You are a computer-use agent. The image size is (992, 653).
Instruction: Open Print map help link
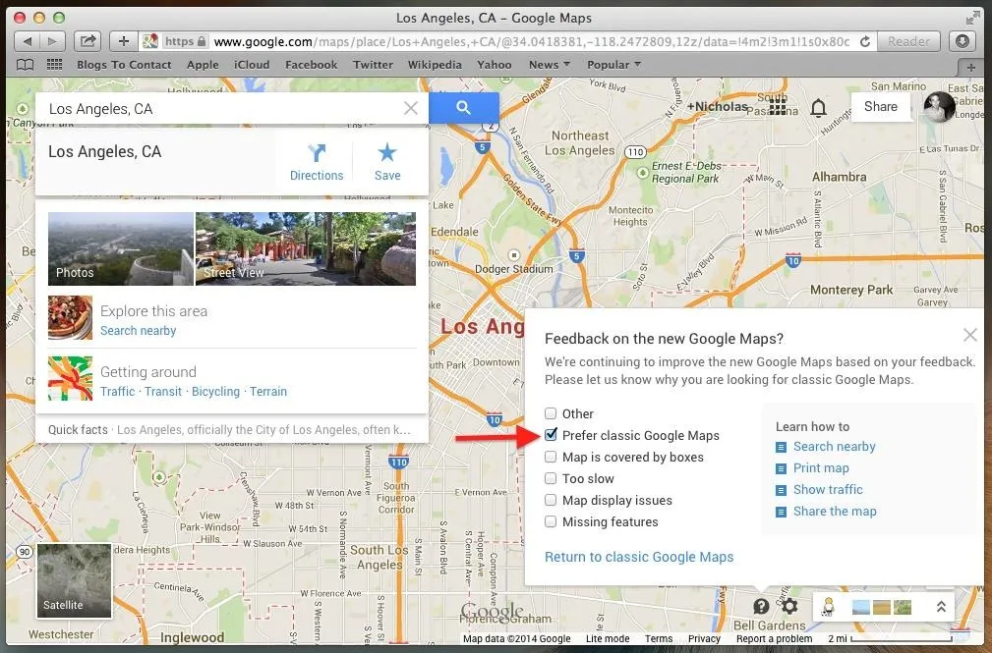pyautogui.click(x=821, y=467)
